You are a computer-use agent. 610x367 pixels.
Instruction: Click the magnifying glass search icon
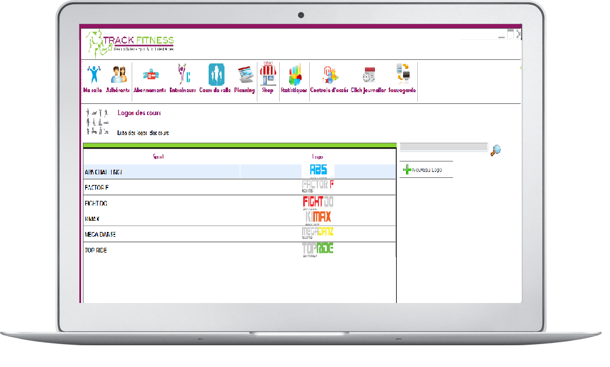click(495, 150)
